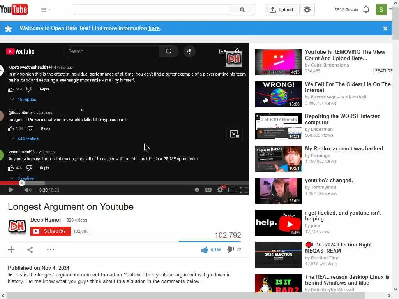Click the main search input field

click(x=152, y=10)
